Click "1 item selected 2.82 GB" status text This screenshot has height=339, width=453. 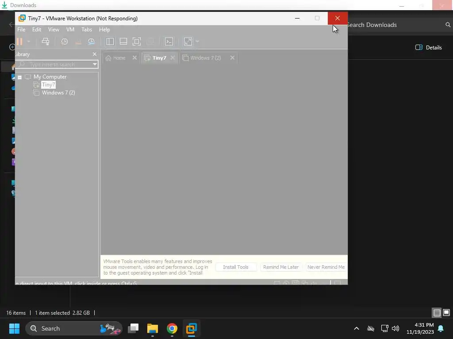62,313
